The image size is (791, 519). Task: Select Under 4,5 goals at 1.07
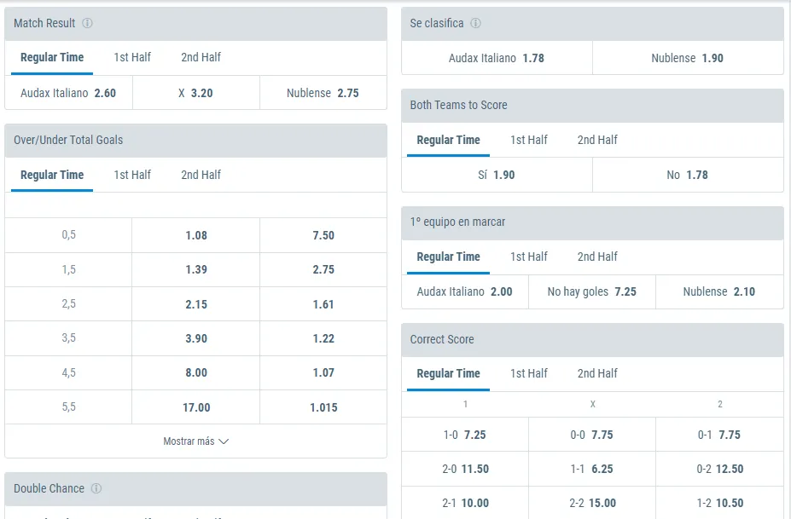click(323, 372)
